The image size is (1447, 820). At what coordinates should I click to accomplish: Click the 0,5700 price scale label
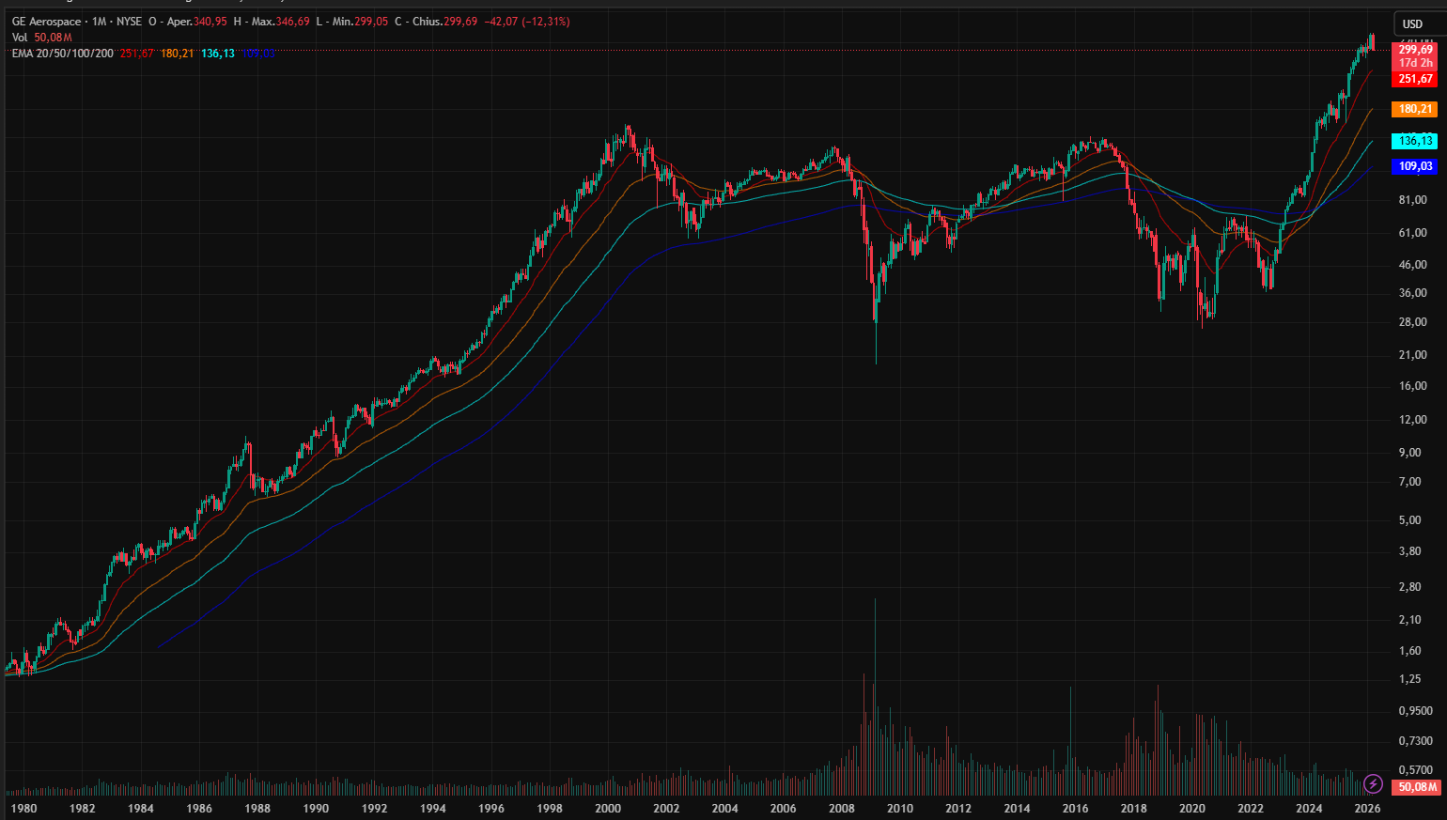click(x=1416, y=771)
